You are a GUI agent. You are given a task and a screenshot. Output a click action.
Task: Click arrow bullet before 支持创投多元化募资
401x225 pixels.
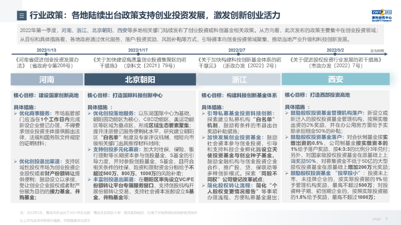pos(89,149)
